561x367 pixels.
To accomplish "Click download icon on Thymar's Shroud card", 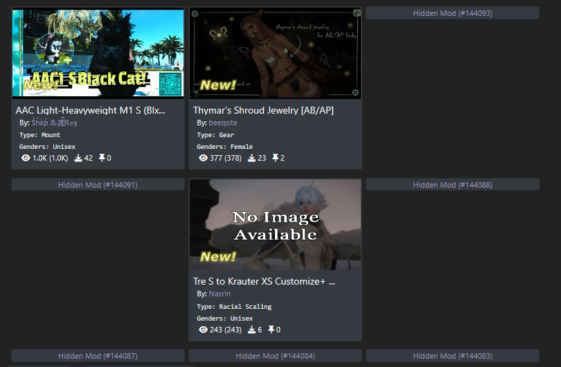I will coord(252,158).
